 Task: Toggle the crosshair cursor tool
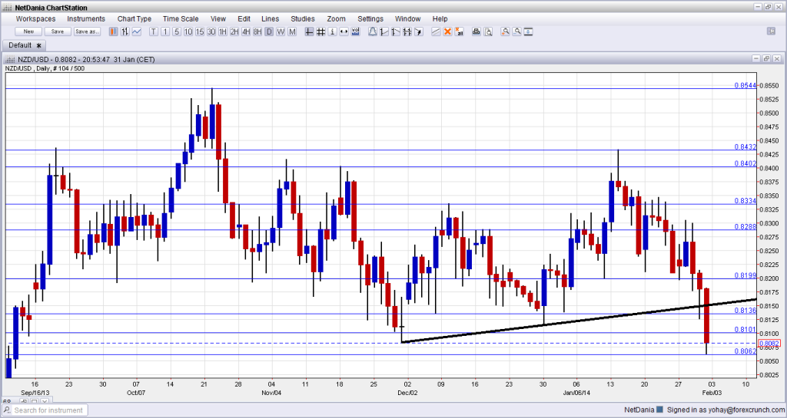click(x=309, y=31)
